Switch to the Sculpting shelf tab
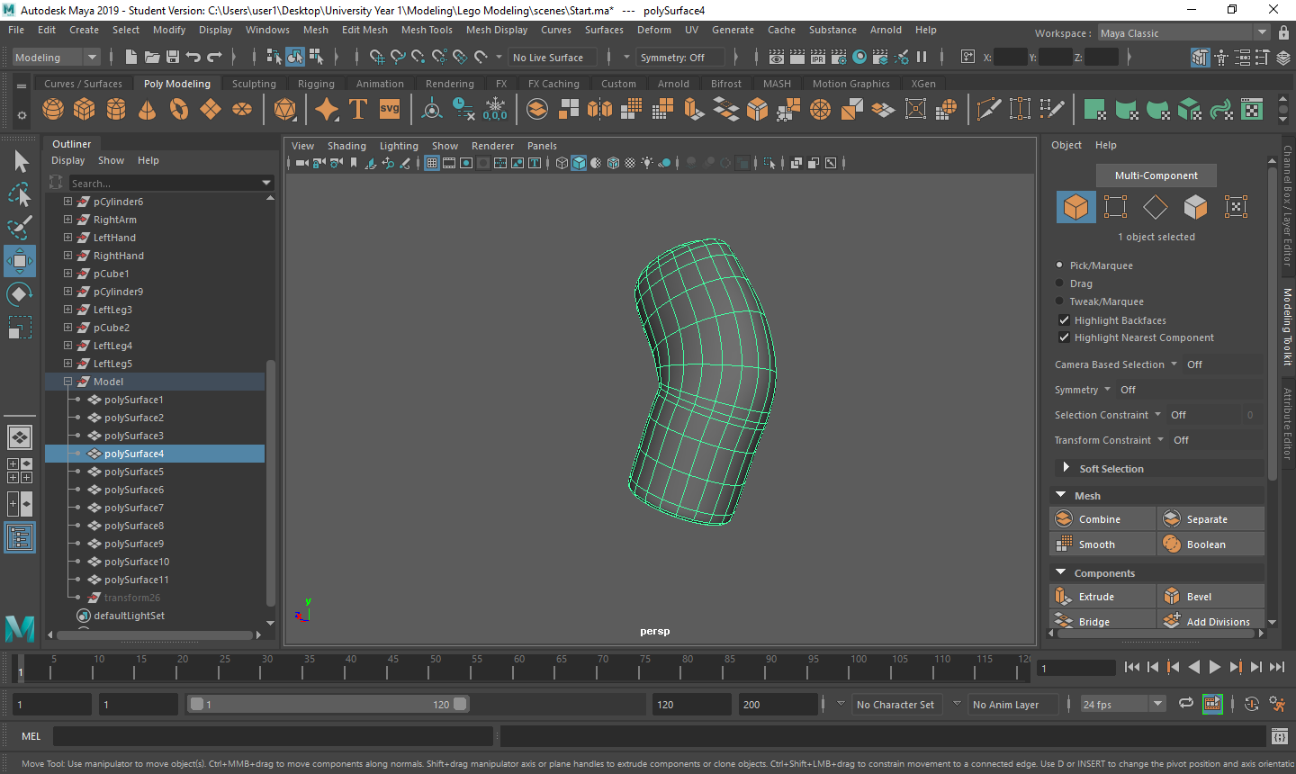The image size is (1296, 774). point(254,84)
